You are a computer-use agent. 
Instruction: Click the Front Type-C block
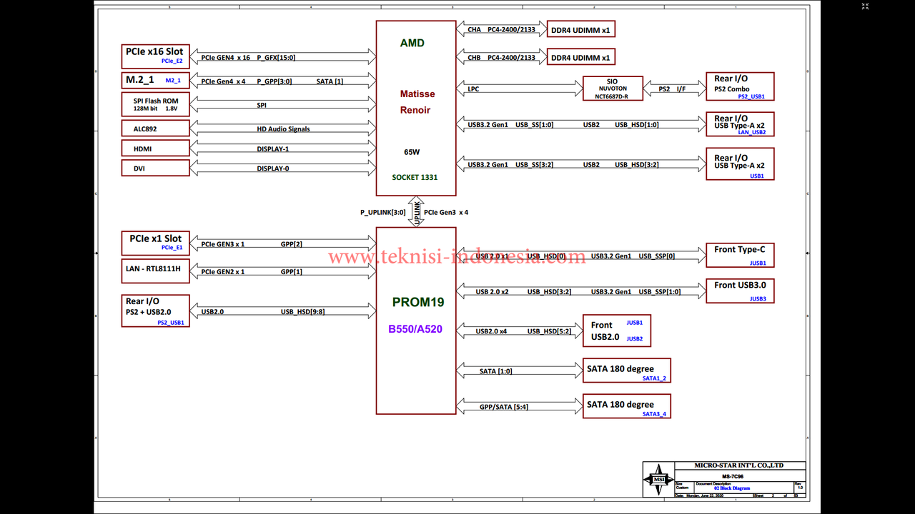[x=740, y=255]
